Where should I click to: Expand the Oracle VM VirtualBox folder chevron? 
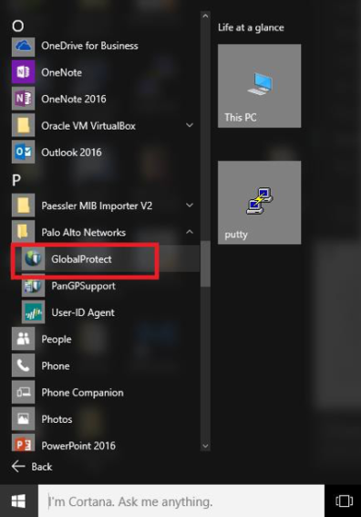tap(190, 125)
